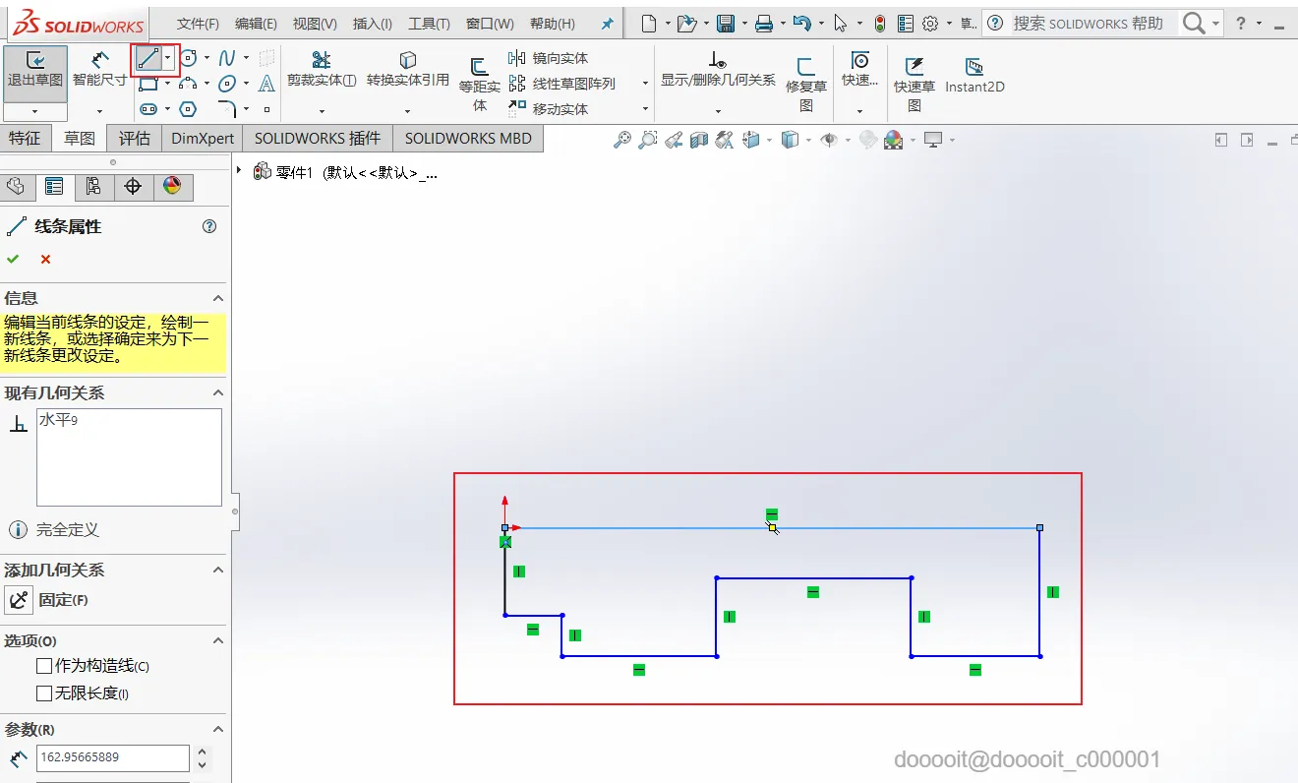Enable 无限长度 infinite length checkbox
1298x783 pixels.
pos(44,693)
